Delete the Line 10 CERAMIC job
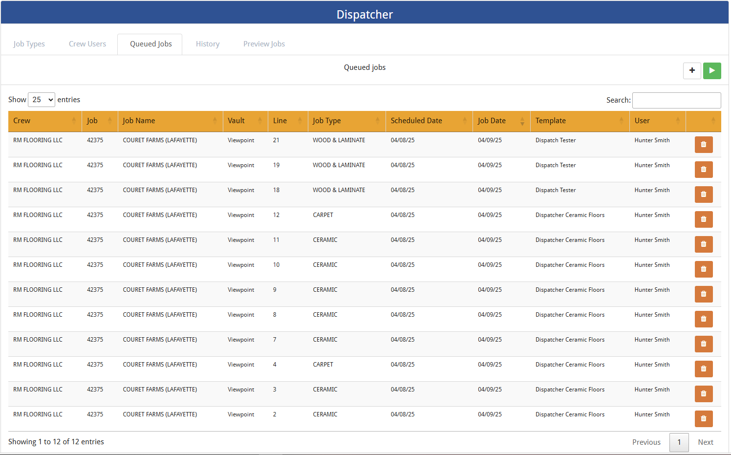731x455 pixels. pos(704,269)
